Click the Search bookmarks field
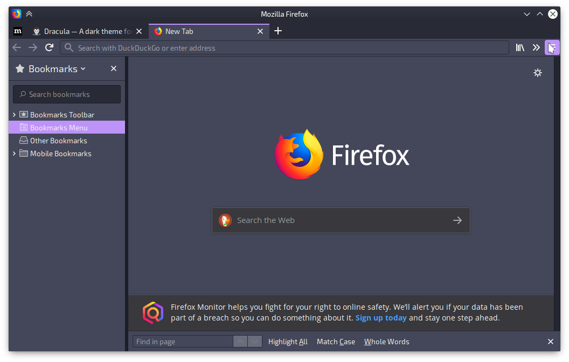This screenshot has width=569, height=362. click(x=67, y=94)
